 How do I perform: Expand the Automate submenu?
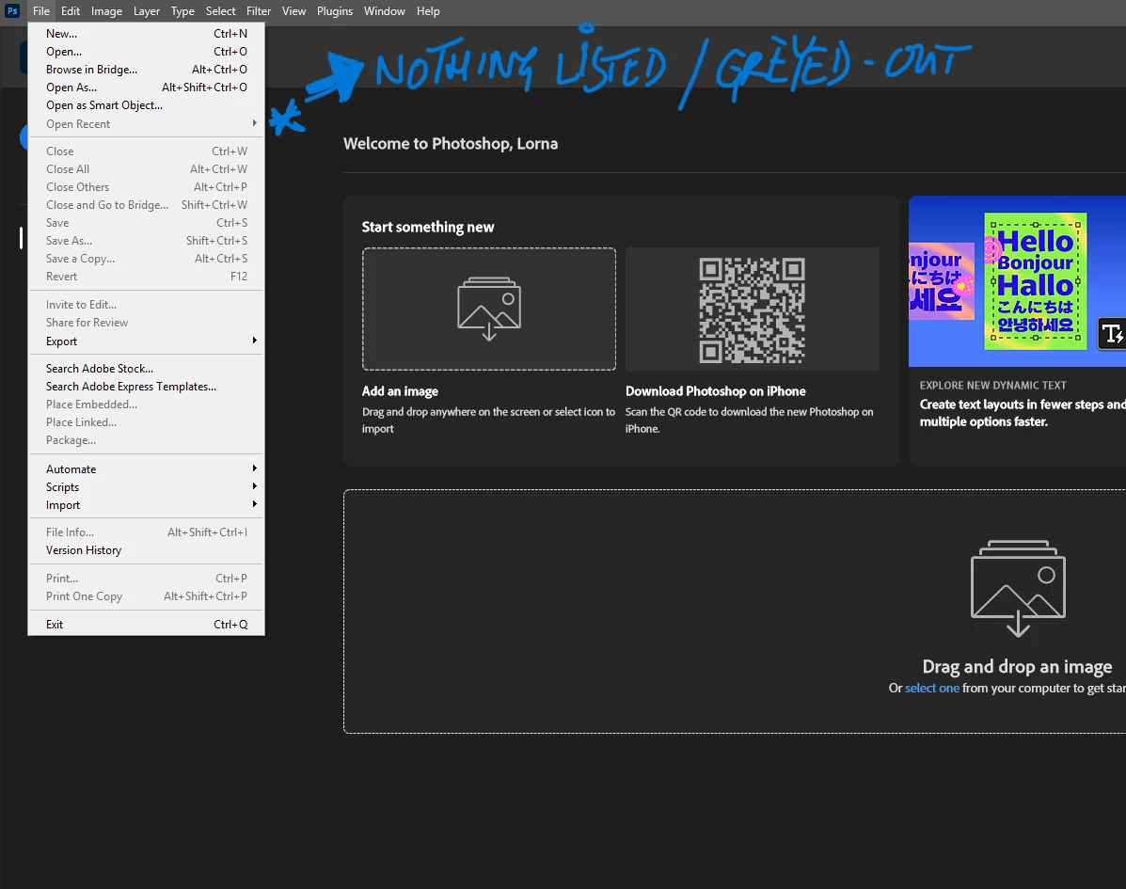(x=147, y=468)
